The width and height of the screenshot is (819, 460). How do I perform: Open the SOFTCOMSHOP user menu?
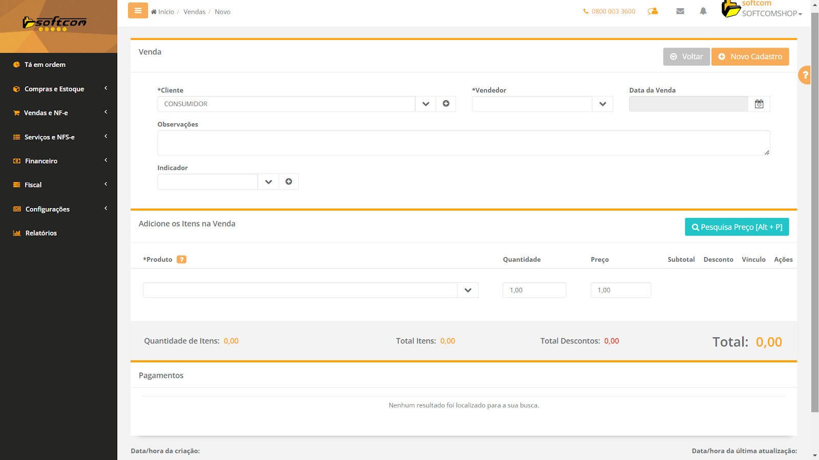(x=771, y=13)
